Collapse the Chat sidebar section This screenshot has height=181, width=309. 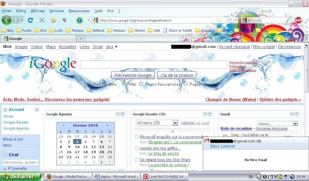[5, 155]
